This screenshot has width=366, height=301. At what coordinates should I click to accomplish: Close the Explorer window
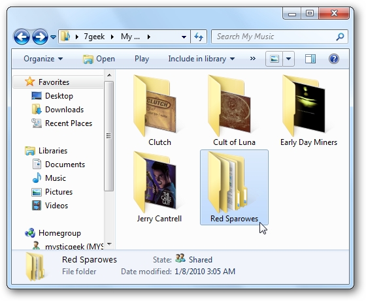point(334,13)
